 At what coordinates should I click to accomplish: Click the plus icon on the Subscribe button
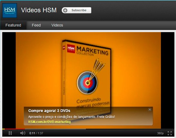65,10
